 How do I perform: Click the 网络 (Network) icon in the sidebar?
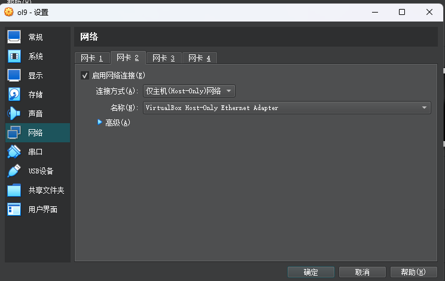14,132
